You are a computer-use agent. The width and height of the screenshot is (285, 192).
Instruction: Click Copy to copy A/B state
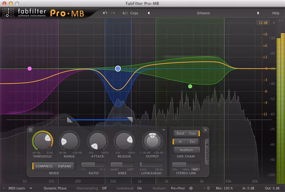pos(134,13)
